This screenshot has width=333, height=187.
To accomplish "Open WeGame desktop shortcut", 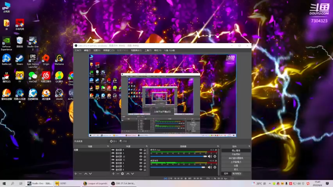I will [x=59, y=60].
